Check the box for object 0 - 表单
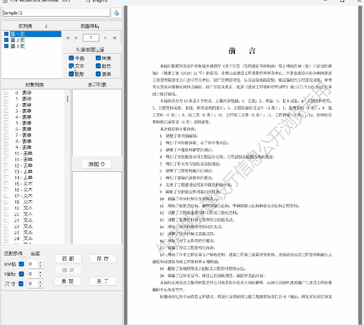Image resolution: width=364 pixels, height=325 pixels. pyautogui.click(x=6, y=93)
